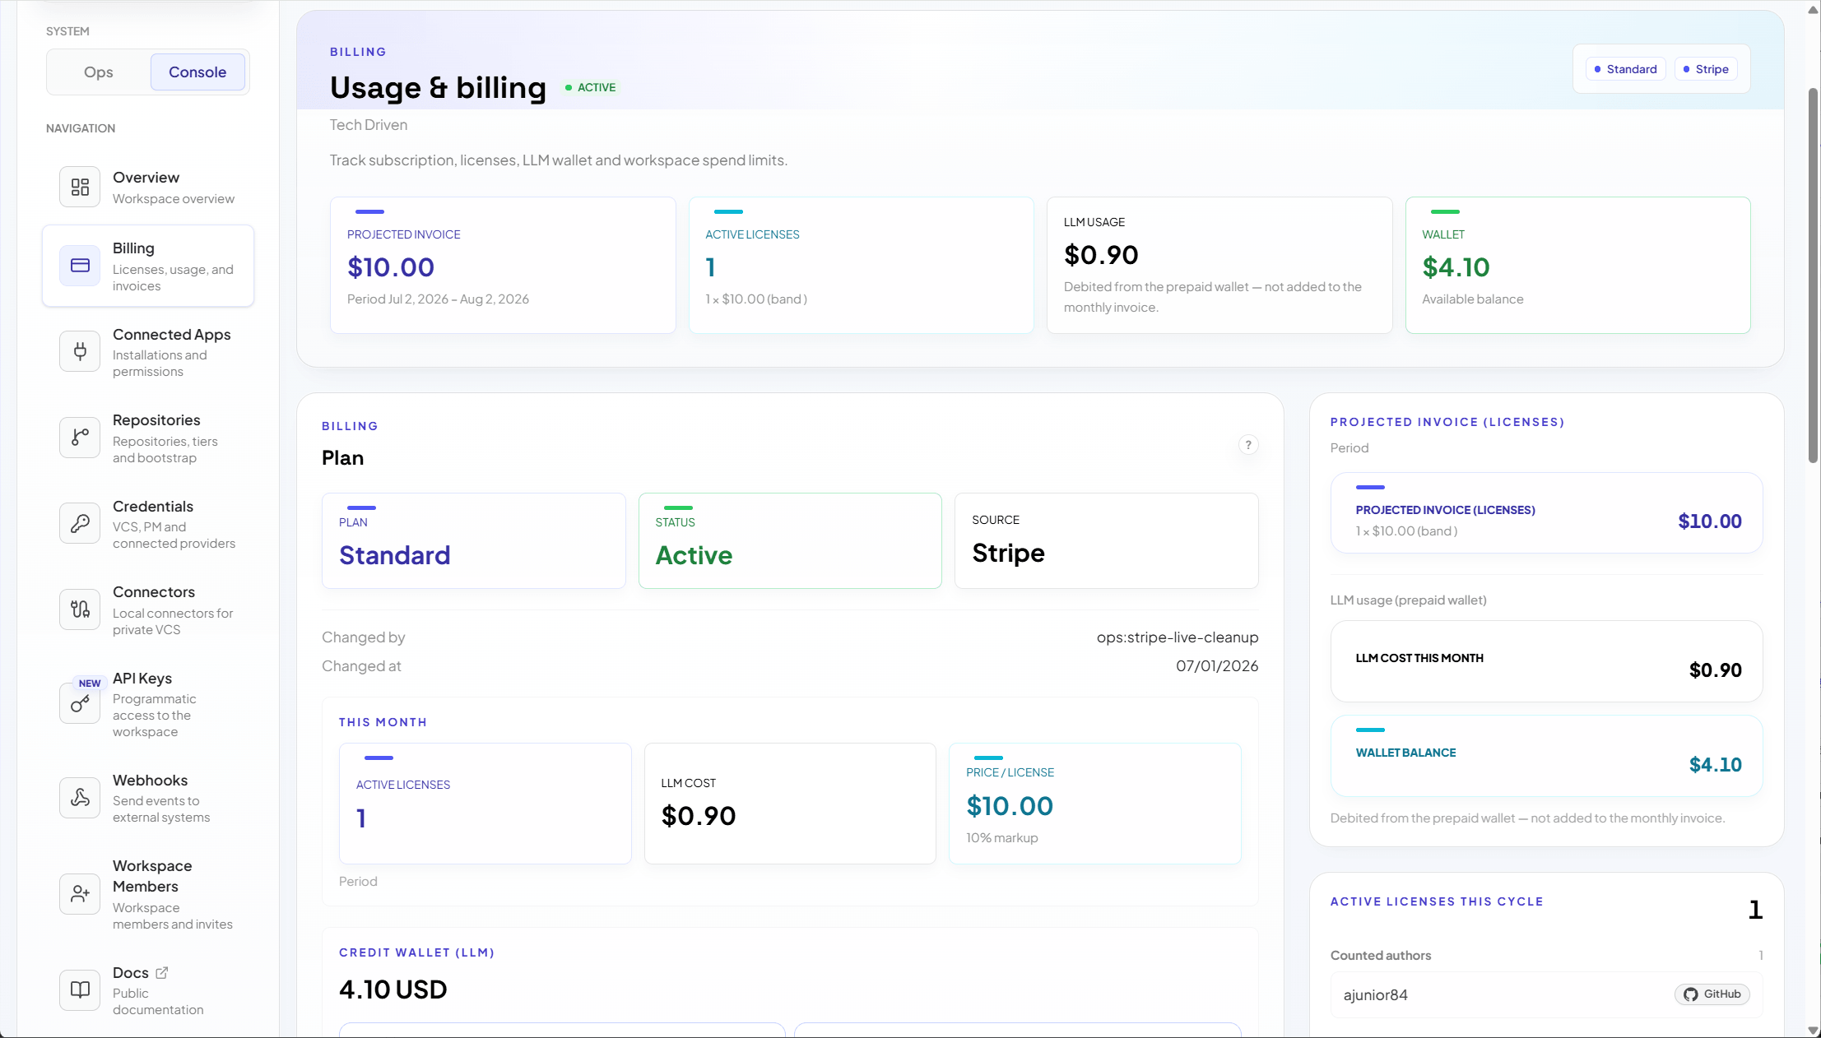Click the question mark help icon in Plan

(1248, 445)
